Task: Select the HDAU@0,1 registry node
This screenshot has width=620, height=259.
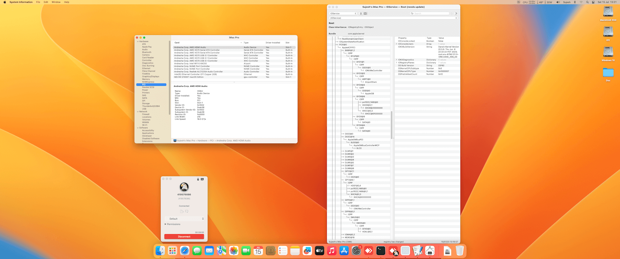Action: click(x=367, y=232)
